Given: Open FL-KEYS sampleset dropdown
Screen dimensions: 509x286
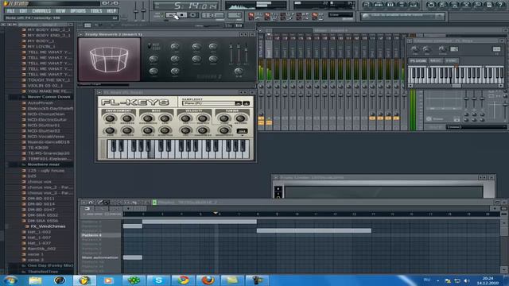Looking at the screenshot, I should (x=208, y=103).
